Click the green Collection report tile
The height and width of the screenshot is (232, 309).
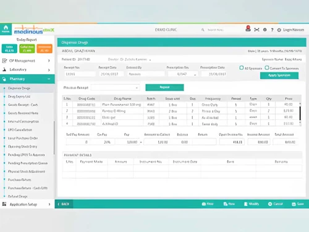tap(27, 48)
